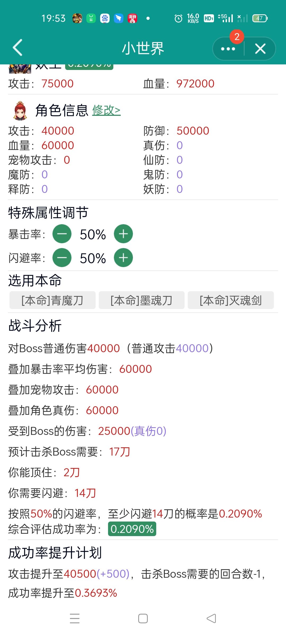Image resolution: width=286 pixels, height=636 pixels.
Task: Decrease 暴击率 with the minus button
Action: tap(62, 234)
